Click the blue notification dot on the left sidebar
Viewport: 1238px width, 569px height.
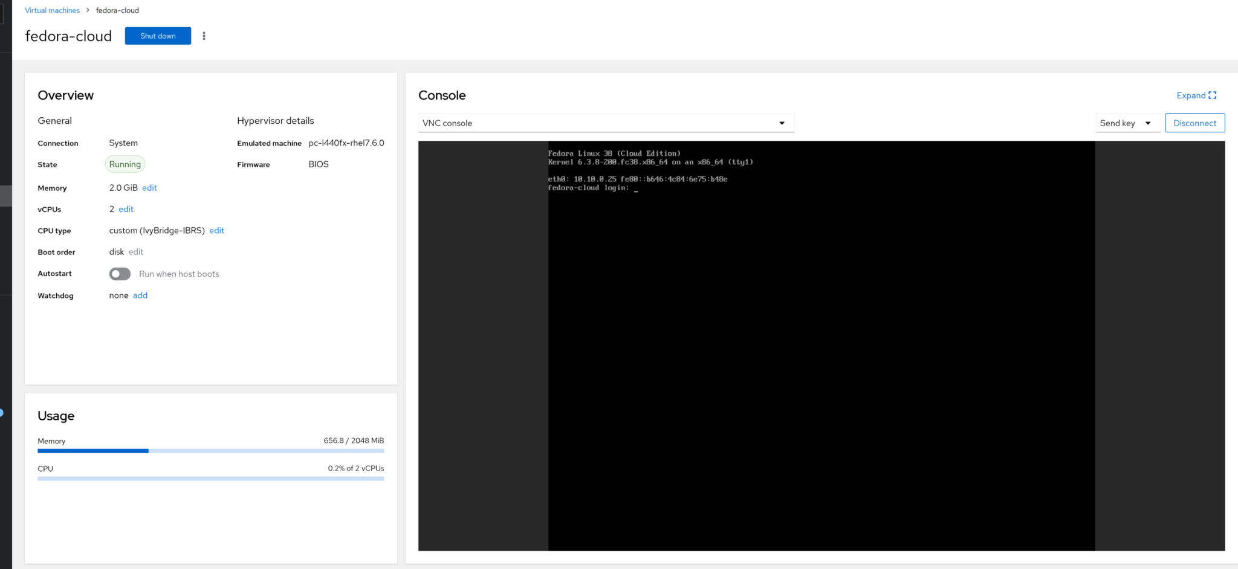click(x=2, y=413)
